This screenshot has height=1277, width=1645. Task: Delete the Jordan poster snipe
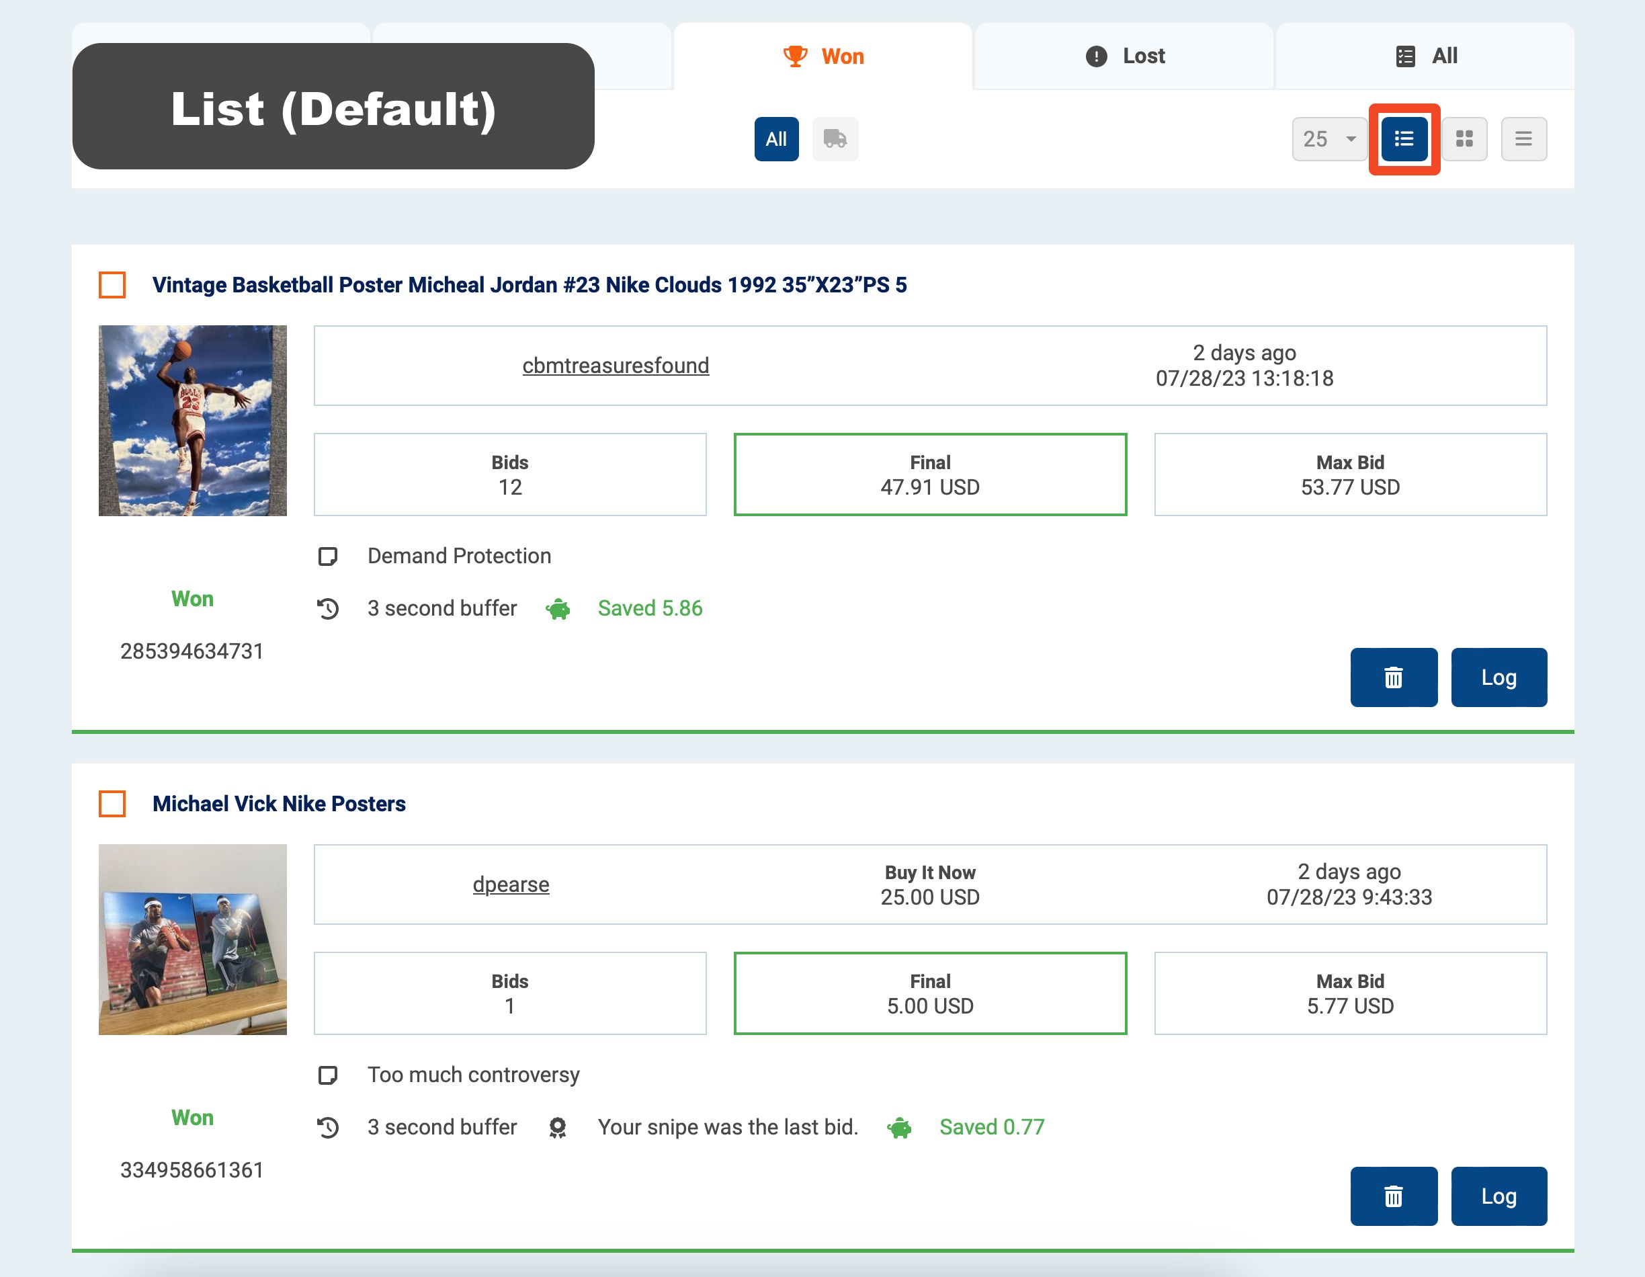tap(1393, 677)
